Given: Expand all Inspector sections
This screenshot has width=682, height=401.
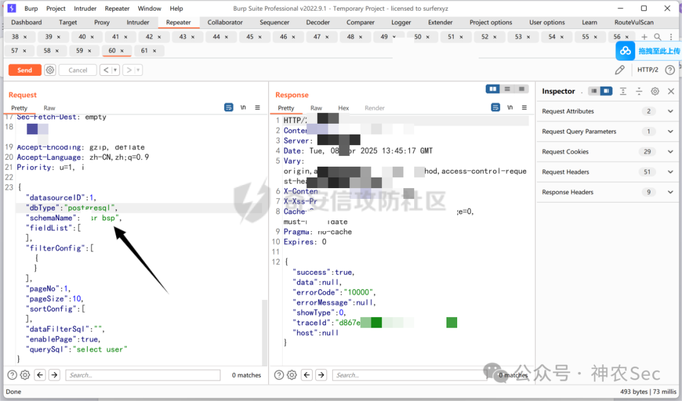Looking at the screenshot, I should (x=623, y=91).
